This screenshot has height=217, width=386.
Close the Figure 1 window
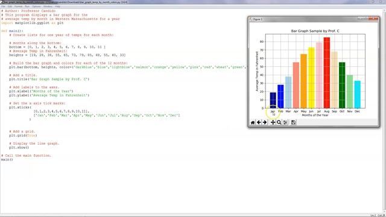tap(374, 19)
